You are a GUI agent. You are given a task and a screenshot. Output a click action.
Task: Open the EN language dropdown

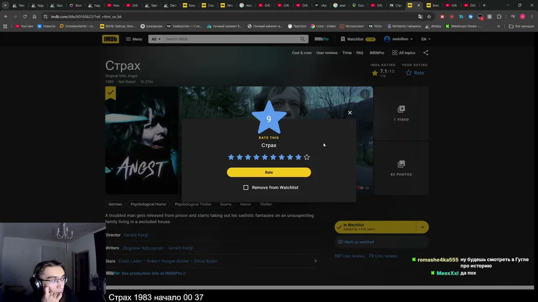click(426, 39)
